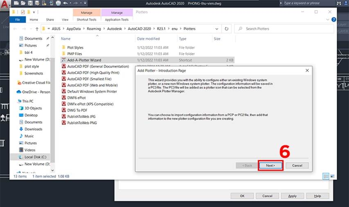Open the bài 4 folder in sidebar
The width and height of the screenshot is (349, 207).
[x=28, y=52]
